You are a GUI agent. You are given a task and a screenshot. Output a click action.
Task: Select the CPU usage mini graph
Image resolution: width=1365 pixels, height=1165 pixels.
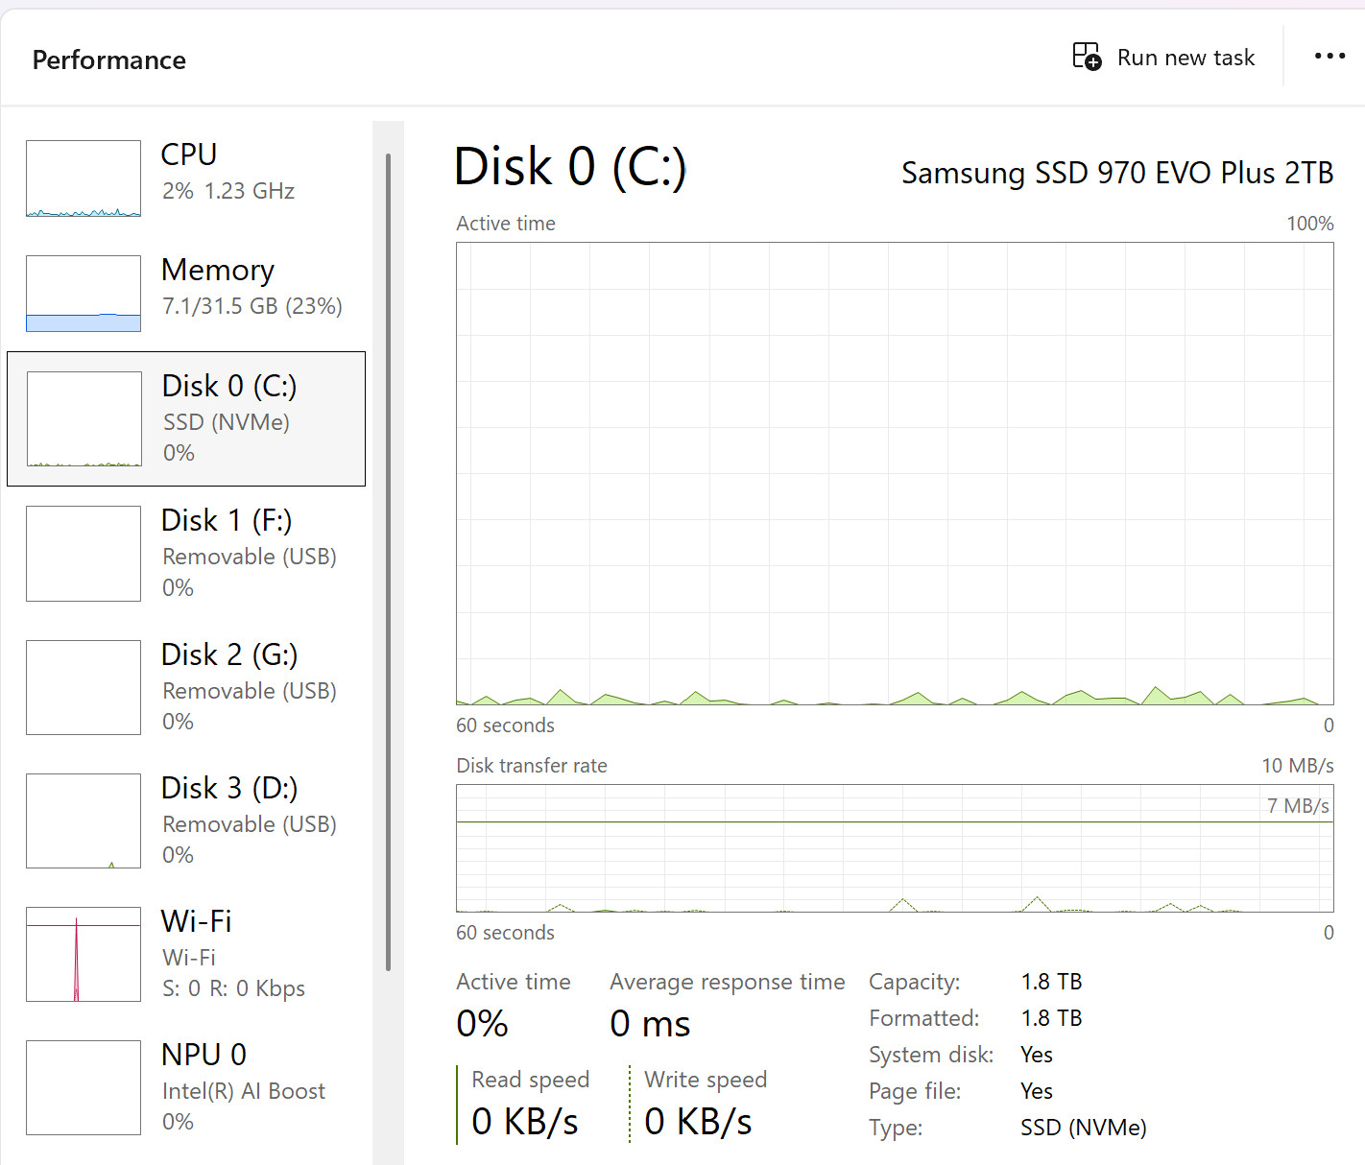pos(84,178)
